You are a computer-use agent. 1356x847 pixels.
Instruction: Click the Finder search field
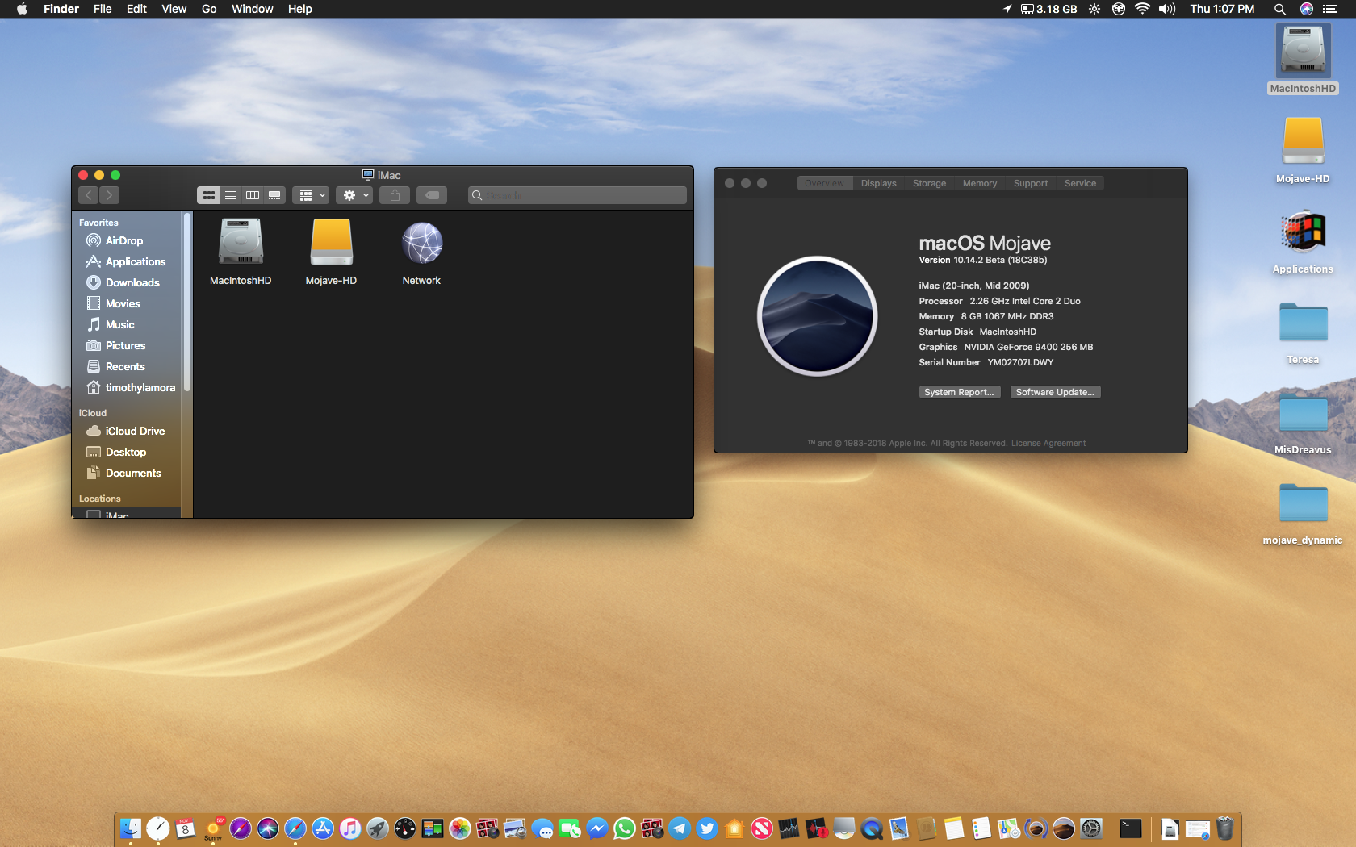pos(577,195)
